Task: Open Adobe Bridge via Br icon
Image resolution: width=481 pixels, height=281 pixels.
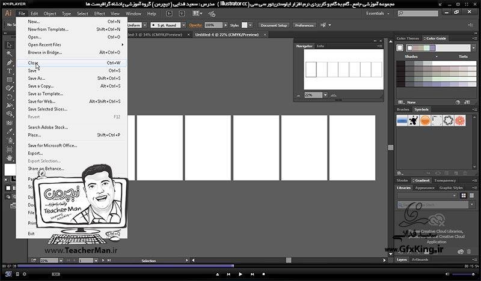Action: [x=169, y=13]
